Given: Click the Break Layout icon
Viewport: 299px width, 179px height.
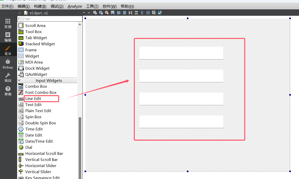Looking at the screenshot, I should pyautogui.click(x=154, y=13).
